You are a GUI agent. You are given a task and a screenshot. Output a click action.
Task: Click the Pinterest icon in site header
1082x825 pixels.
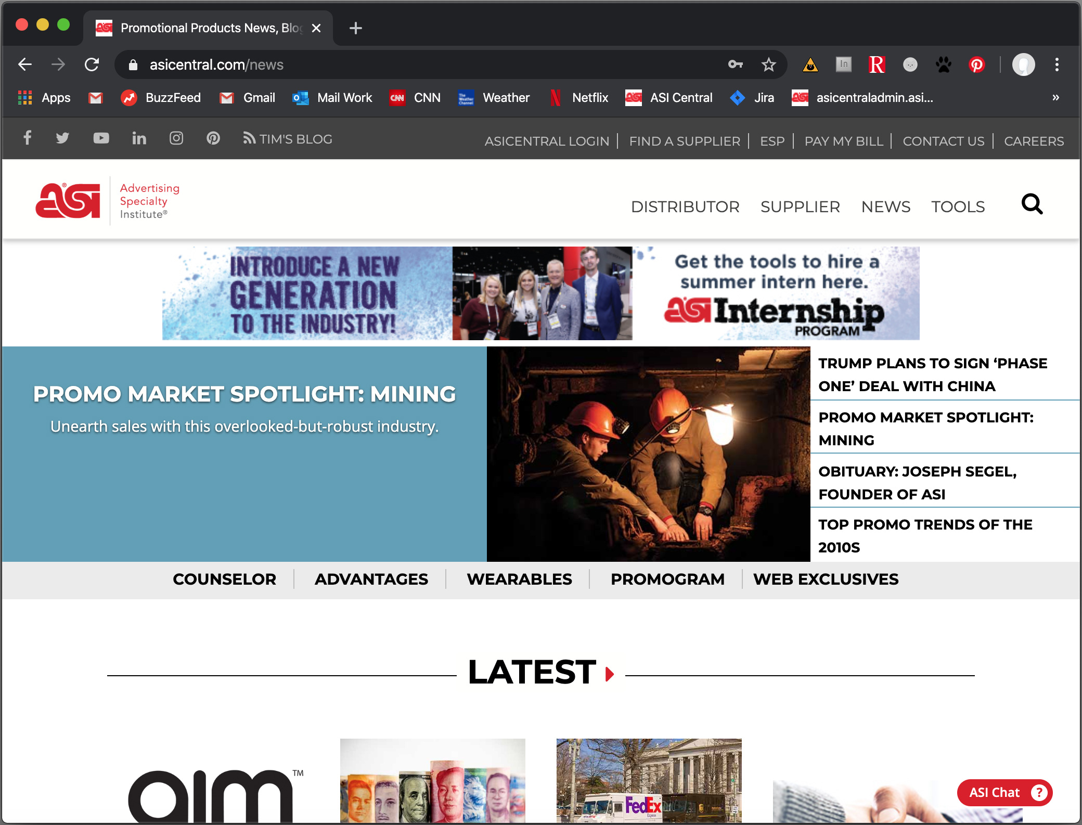(213, 138)
